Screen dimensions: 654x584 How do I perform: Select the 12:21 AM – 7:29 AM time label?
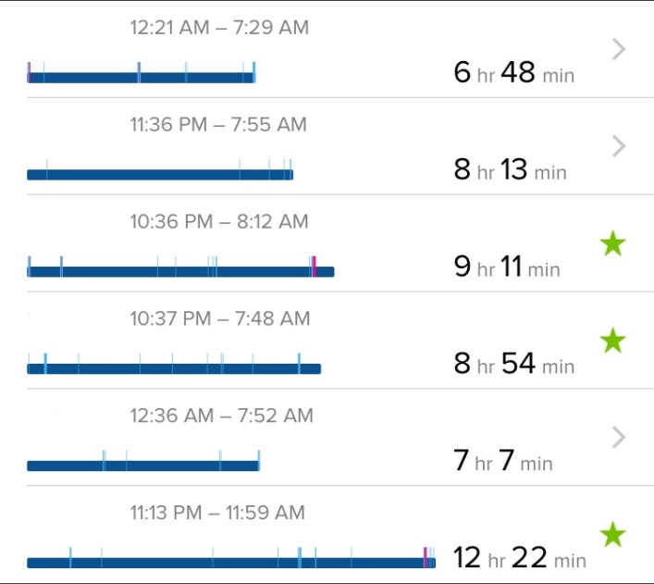[219, 28]
